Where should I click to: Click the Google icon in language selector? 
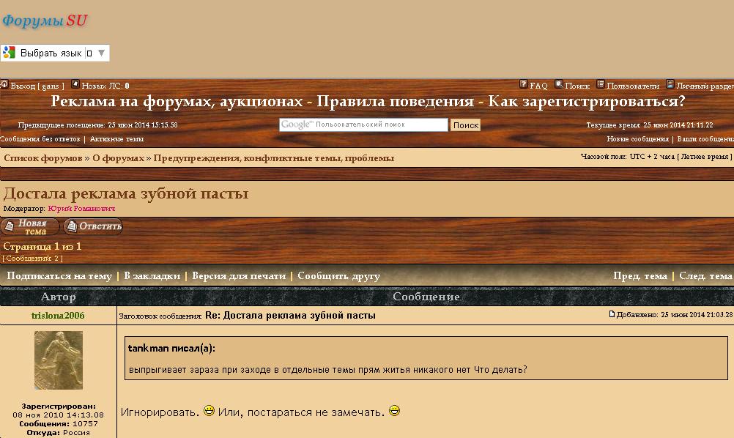10,53
